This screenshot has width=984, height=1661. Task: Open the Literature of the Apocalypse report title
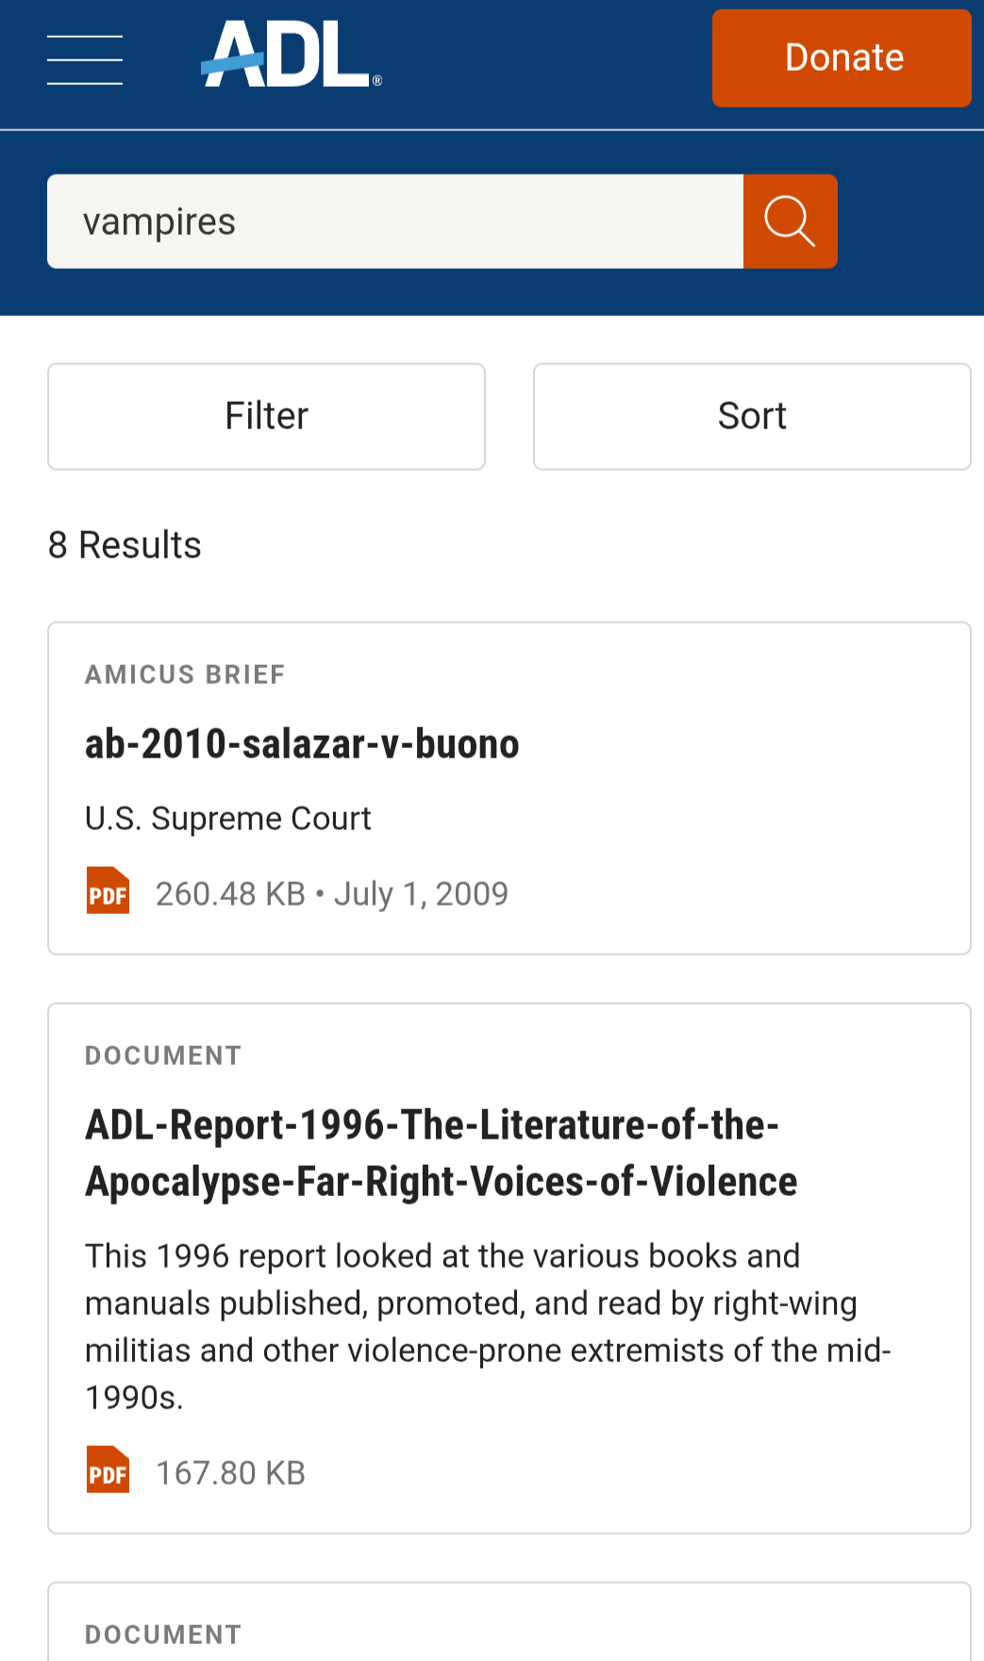(441, 1153)
